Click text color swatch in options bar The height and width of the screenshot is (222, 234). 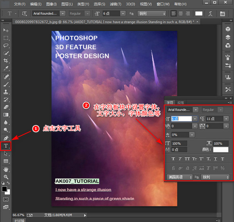(199, 14)
